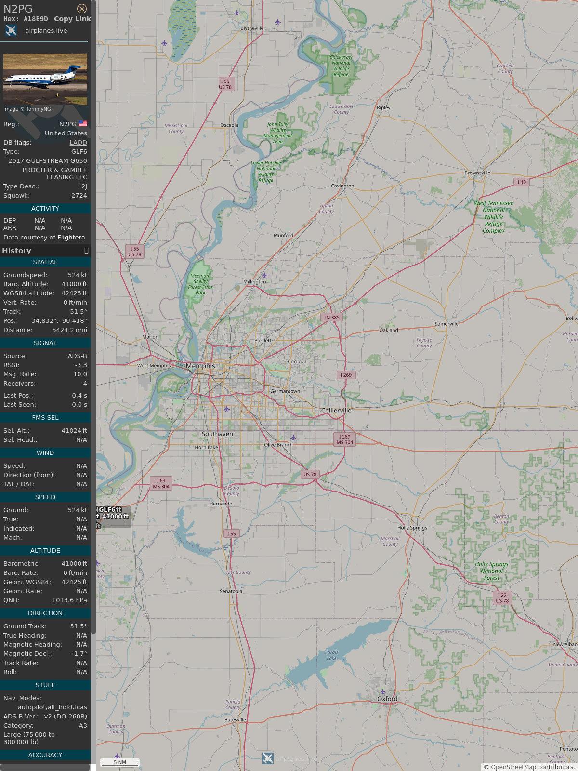Click the SPEED section header
The width and height of the screenshot is (578, 771).
click(x=45, y=497)
